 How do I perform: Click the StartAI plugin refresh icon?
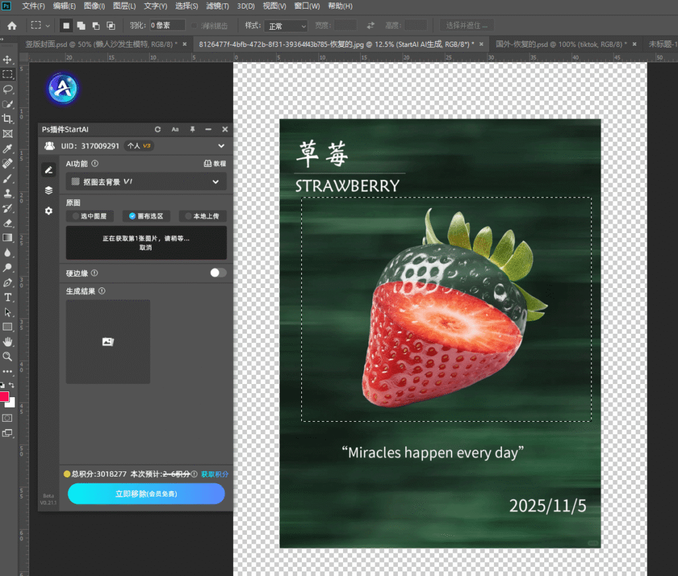158,130
